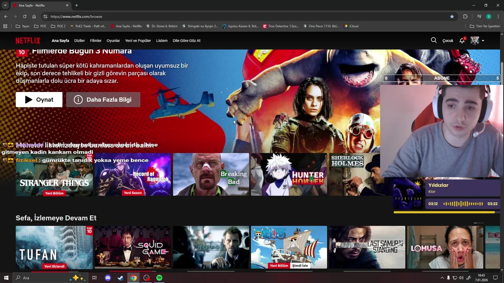Open Discord from taskbar
The width and height of the screenshot is (504, 283).
(108, 278)
